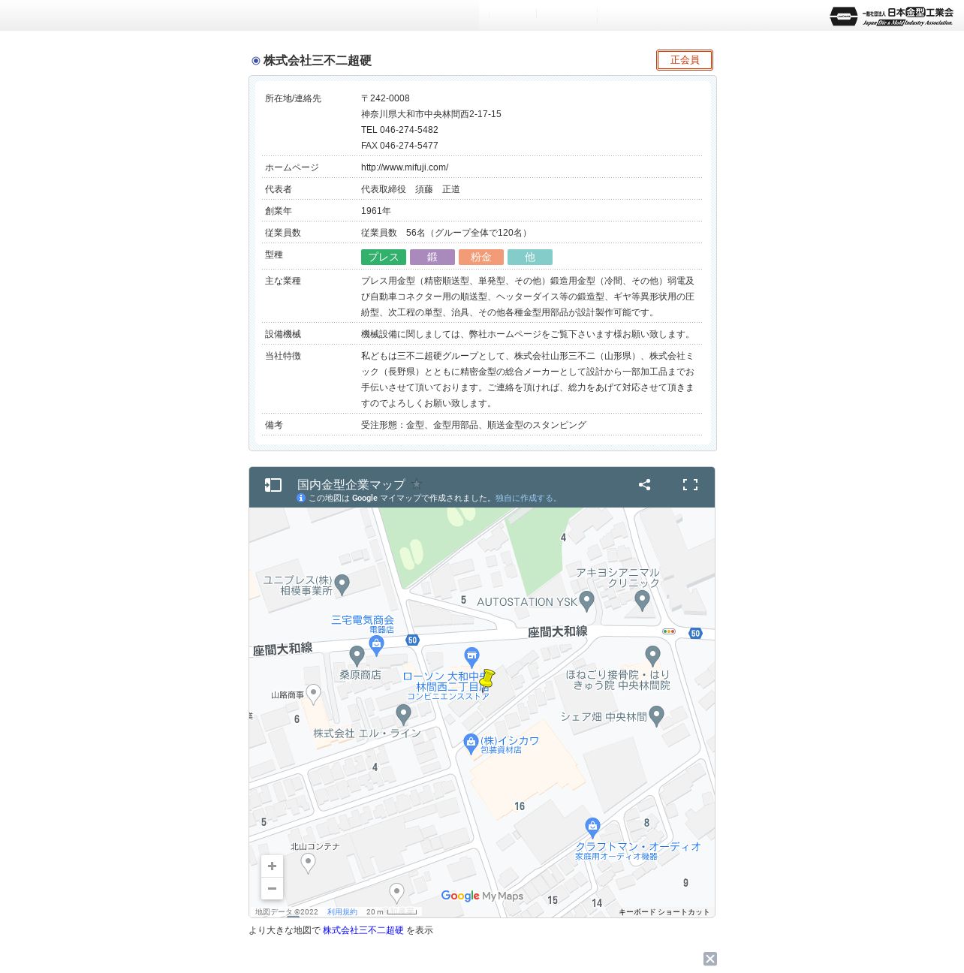
Task: Click the map scale 20 m indicator
Action: (391, 912)
